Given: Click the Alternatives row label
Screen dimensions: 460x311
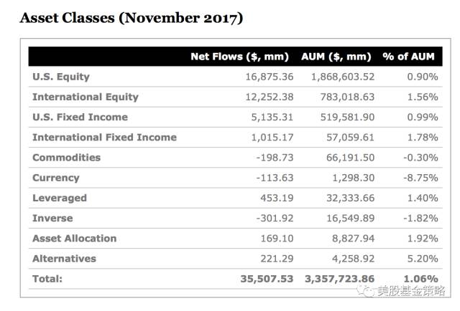Looking at the screenshot, I should pos(64,259).
